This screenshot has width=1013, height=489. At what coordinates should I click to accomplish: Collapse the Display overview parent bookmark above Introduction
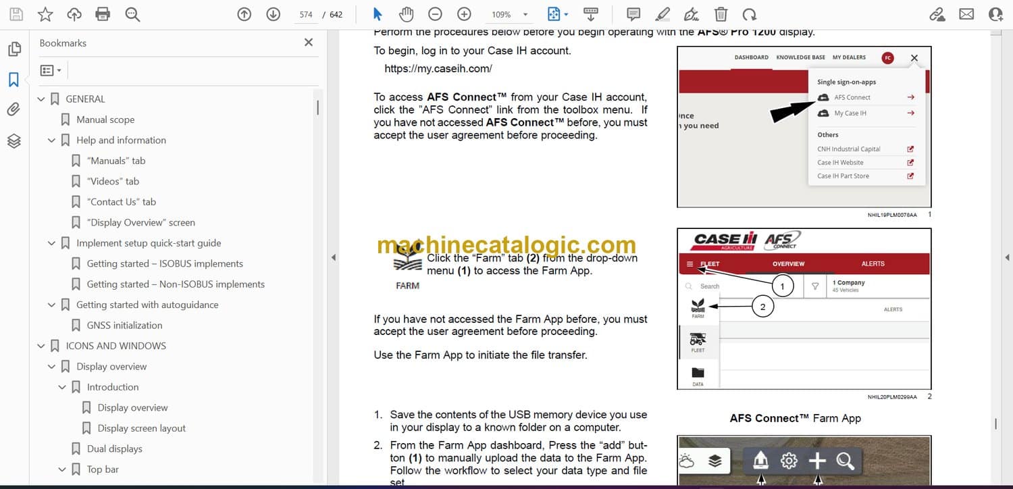(x=52, y=367)
